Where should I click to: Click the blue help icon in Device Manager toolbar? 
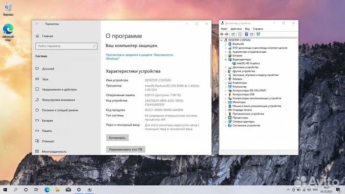(x=246, y=34)
